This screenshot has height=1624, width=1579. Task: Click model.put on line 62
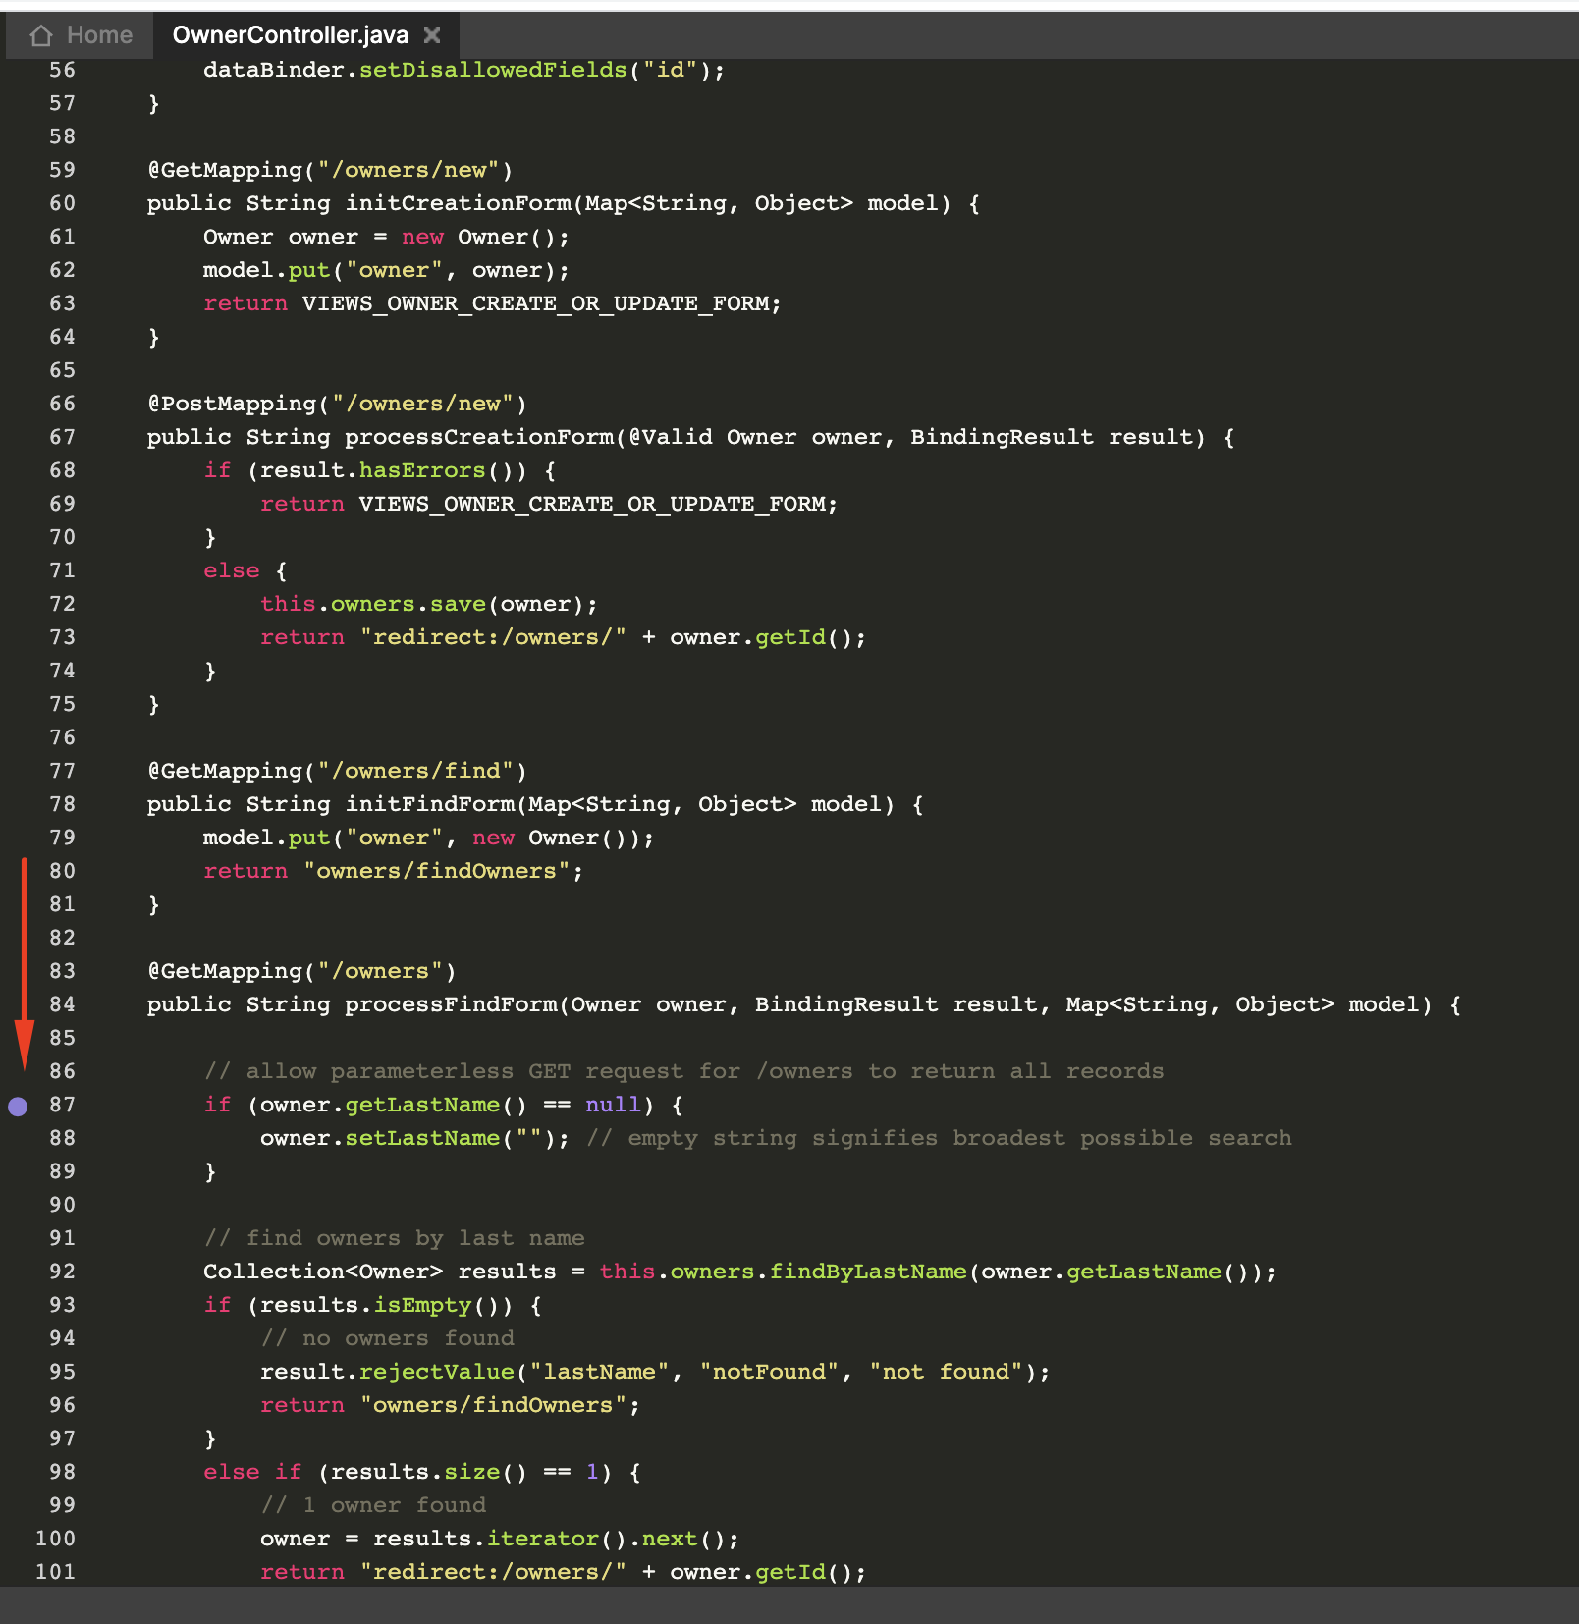coord(266,270)
